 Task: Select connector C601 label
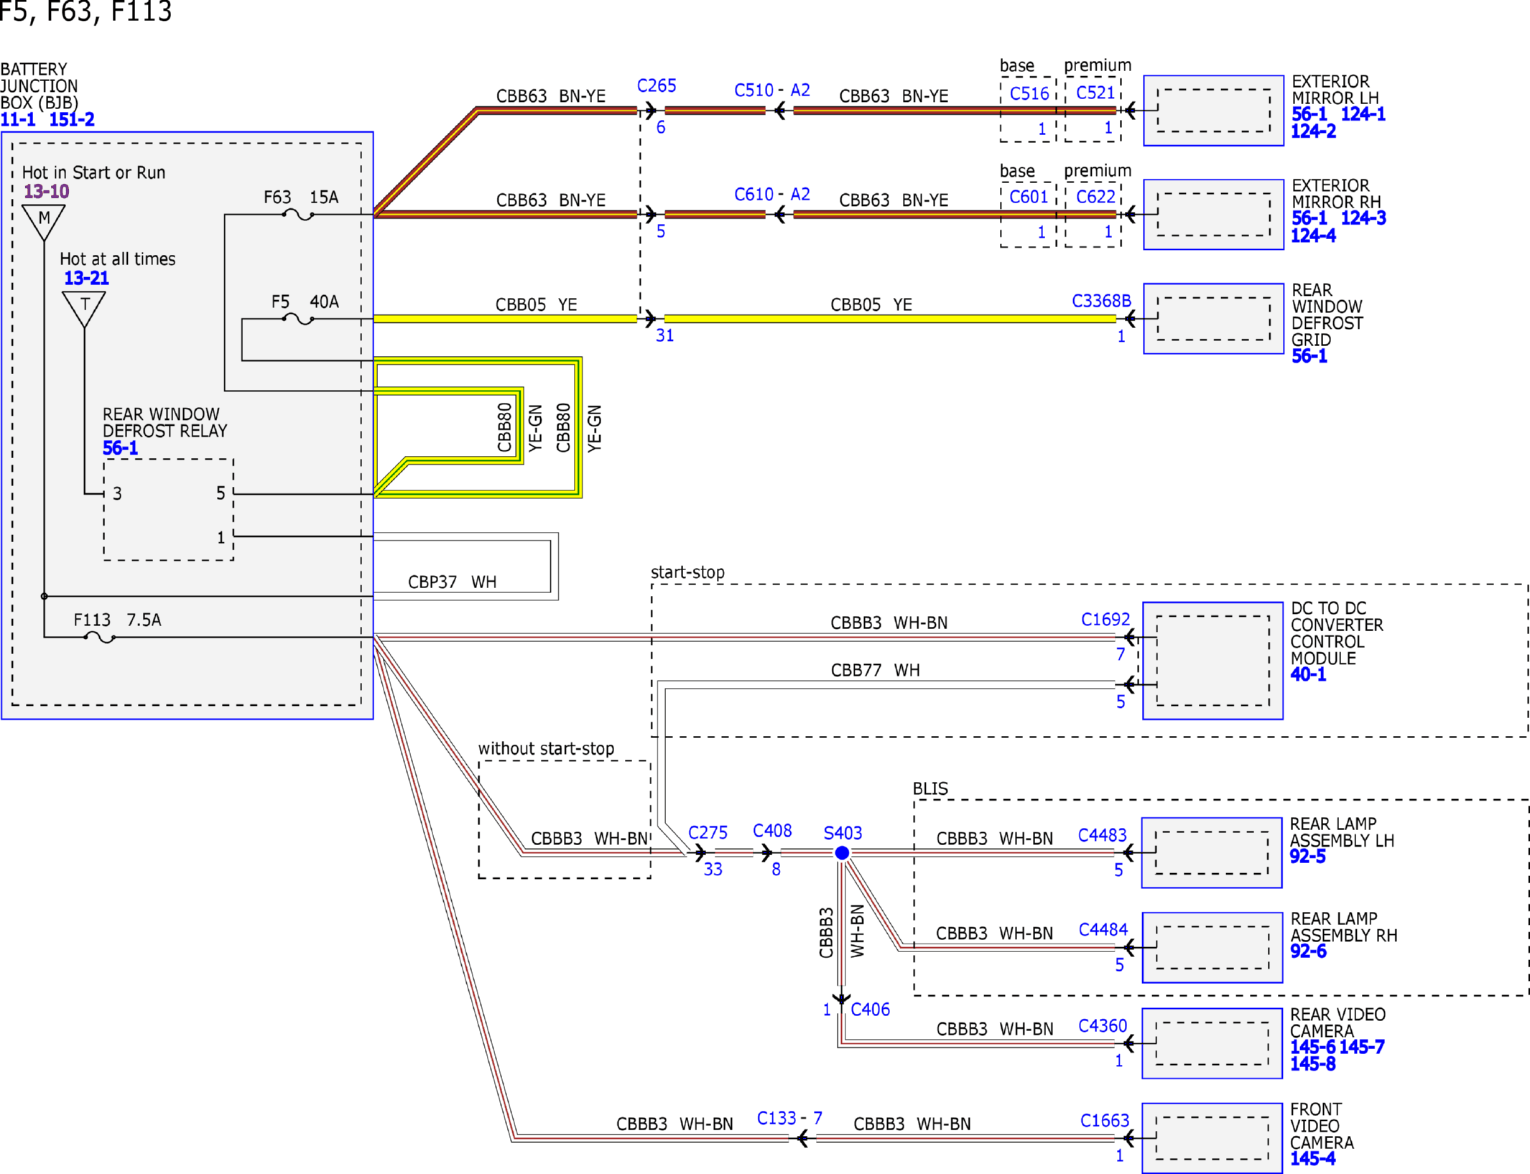click(1029, 197)
